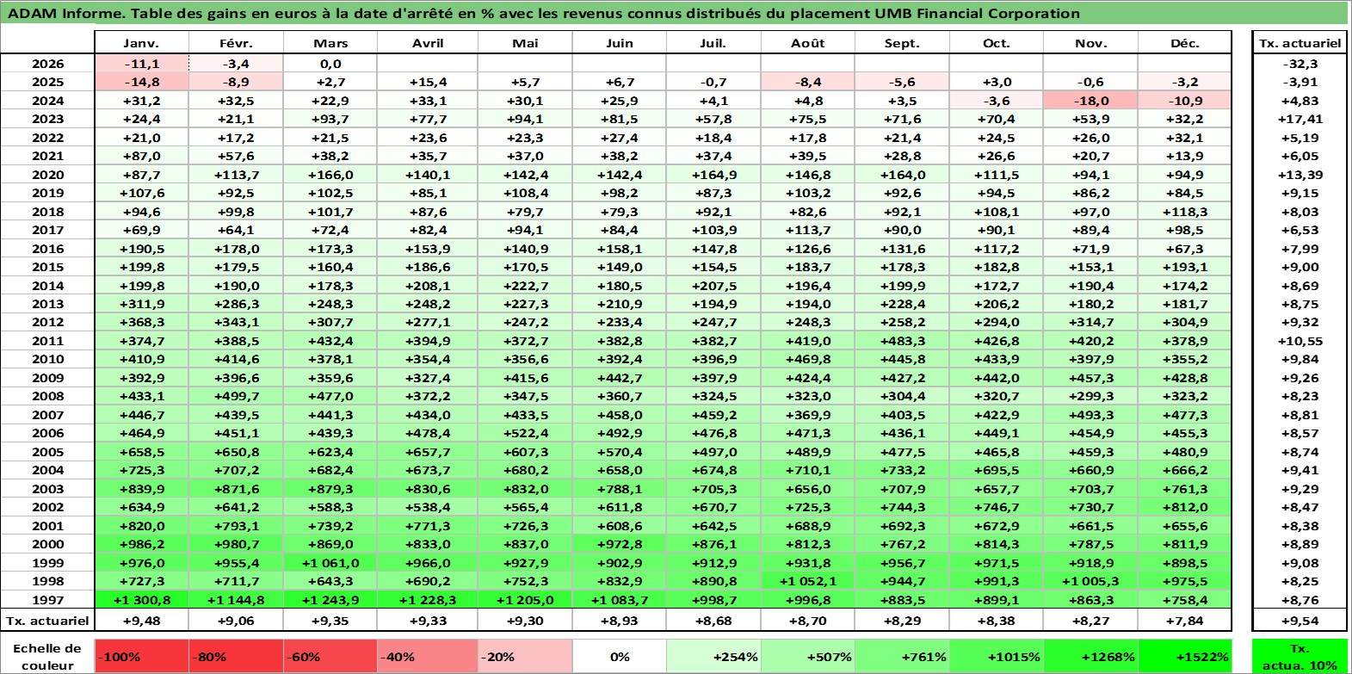The height and width of the screenshot is (674, 1352).
Task: Click the +166,0 cell for Mars 2020
Action: tap(330, 175)
